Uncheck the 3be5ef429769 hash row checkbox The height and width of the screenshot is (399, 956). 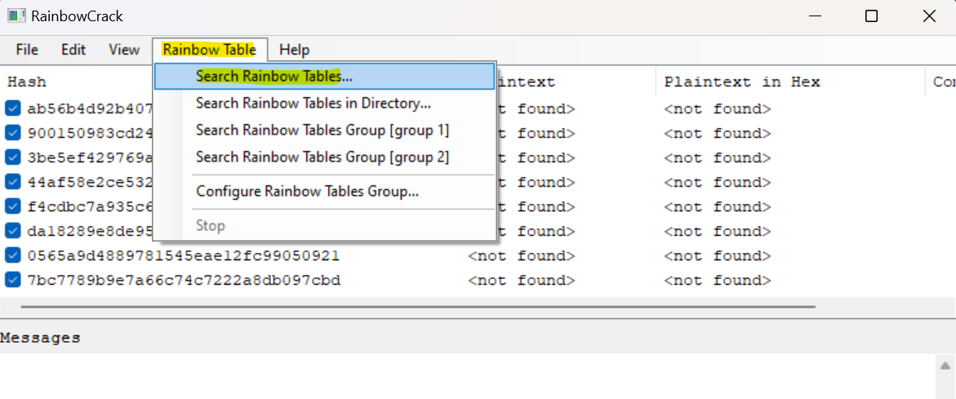(x=13, y=157)
